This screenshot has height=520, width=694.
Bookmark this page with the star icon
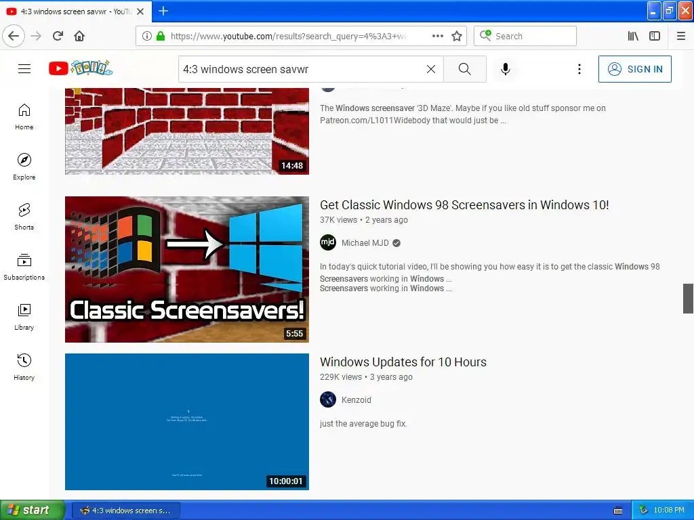tap(457, 36)
